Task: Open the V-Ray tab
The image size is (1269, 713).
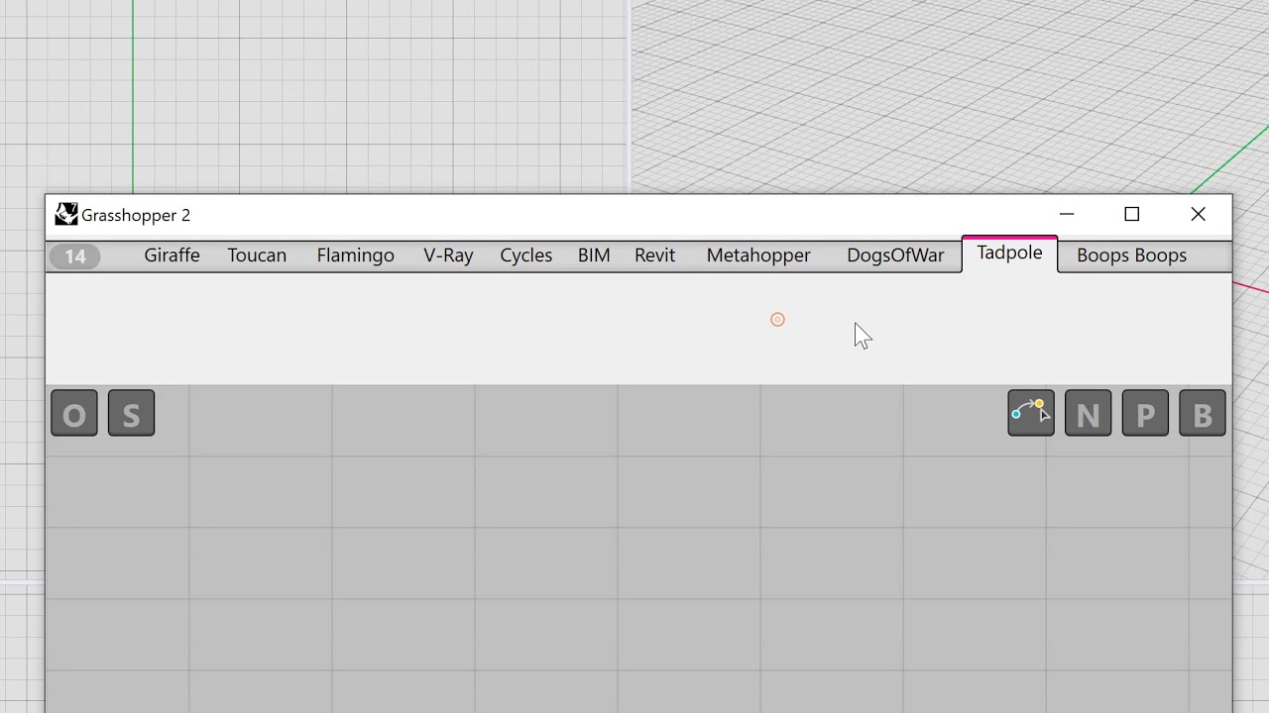Action: pos(448,255)
